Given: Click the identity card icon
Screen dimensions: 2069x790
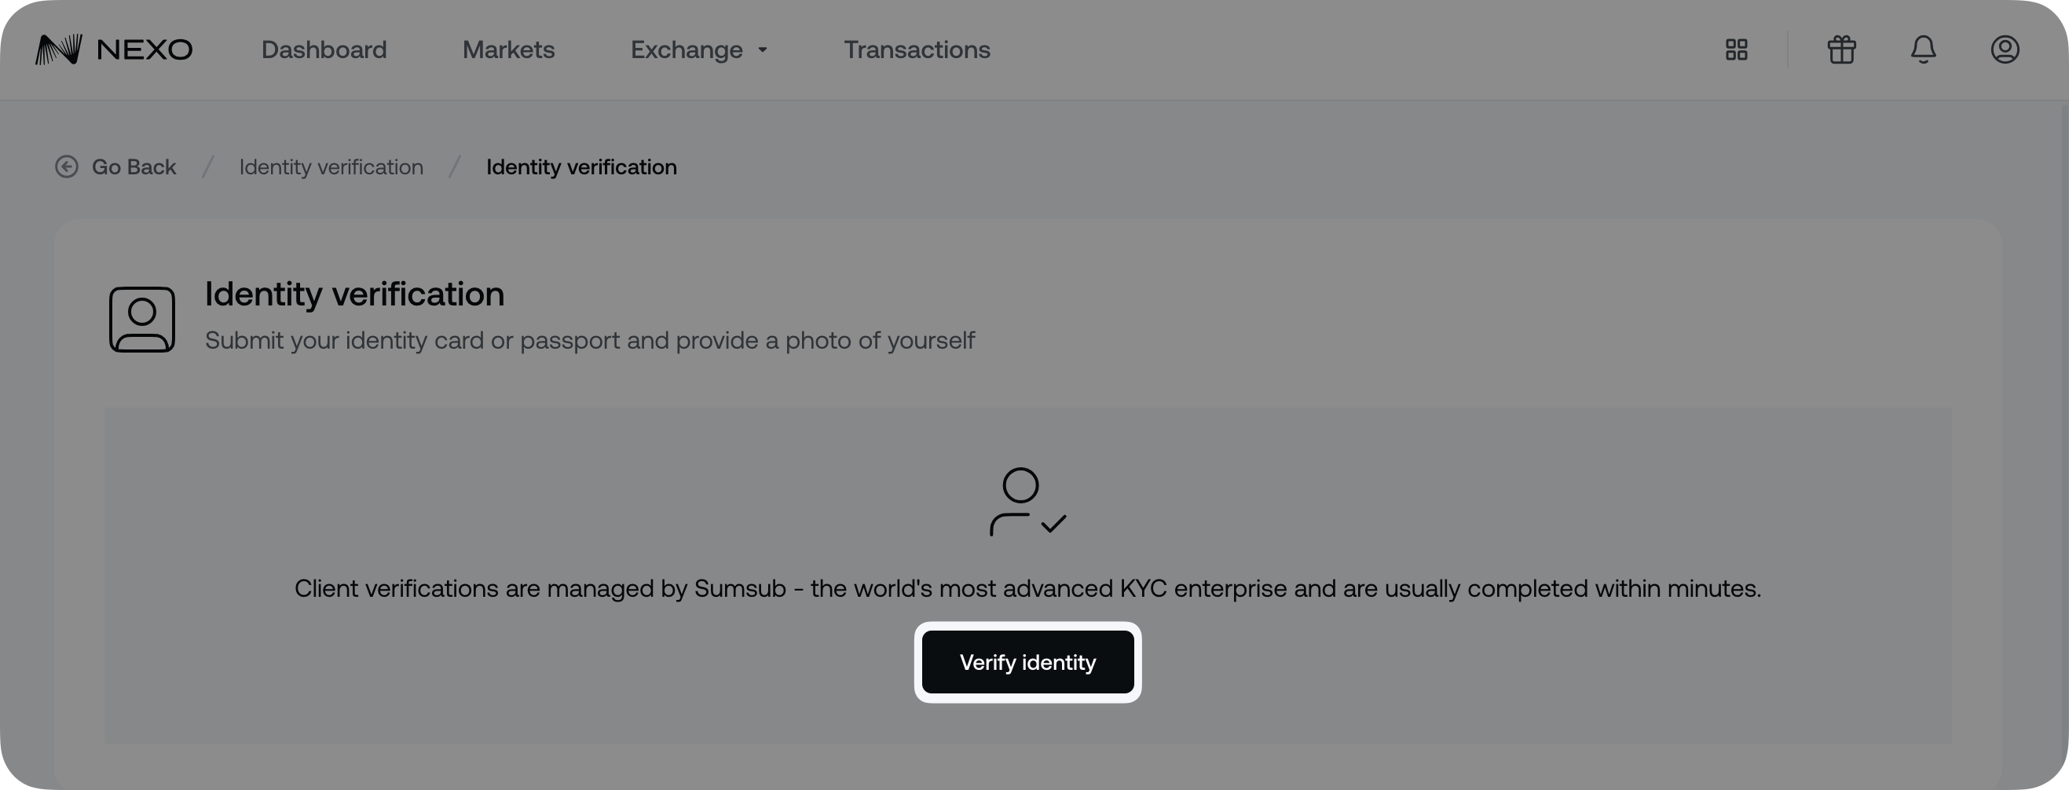Looking at the screenshot, I should tap(141, 319).
